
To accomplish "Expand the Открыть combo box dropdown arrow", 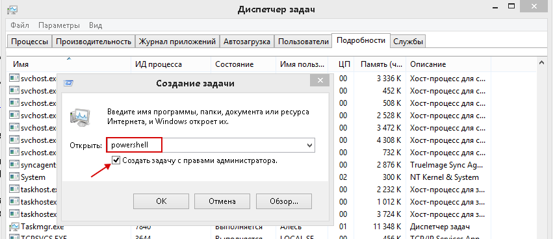I will pos(309,145).
